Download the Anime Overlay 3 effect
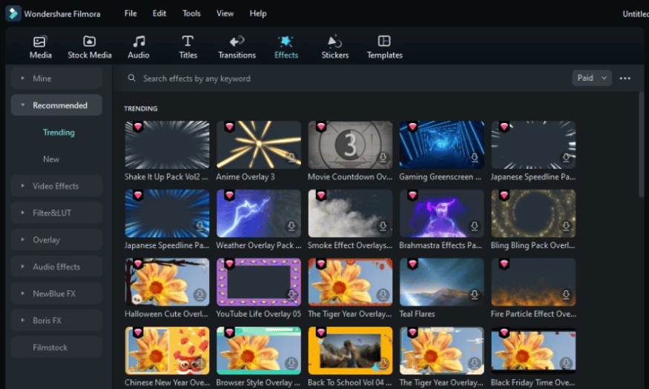The height and width of the screenshot is (389, 649). [291, 158]
